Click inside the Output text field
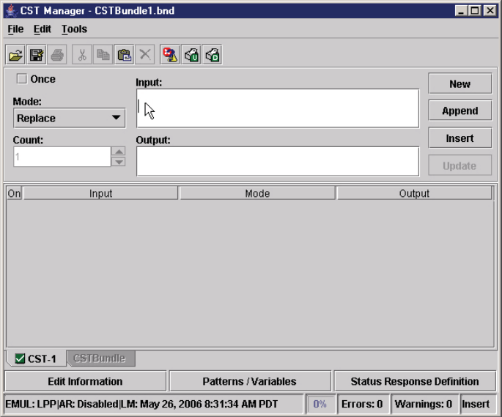502x417 pixels. point(278,162)
